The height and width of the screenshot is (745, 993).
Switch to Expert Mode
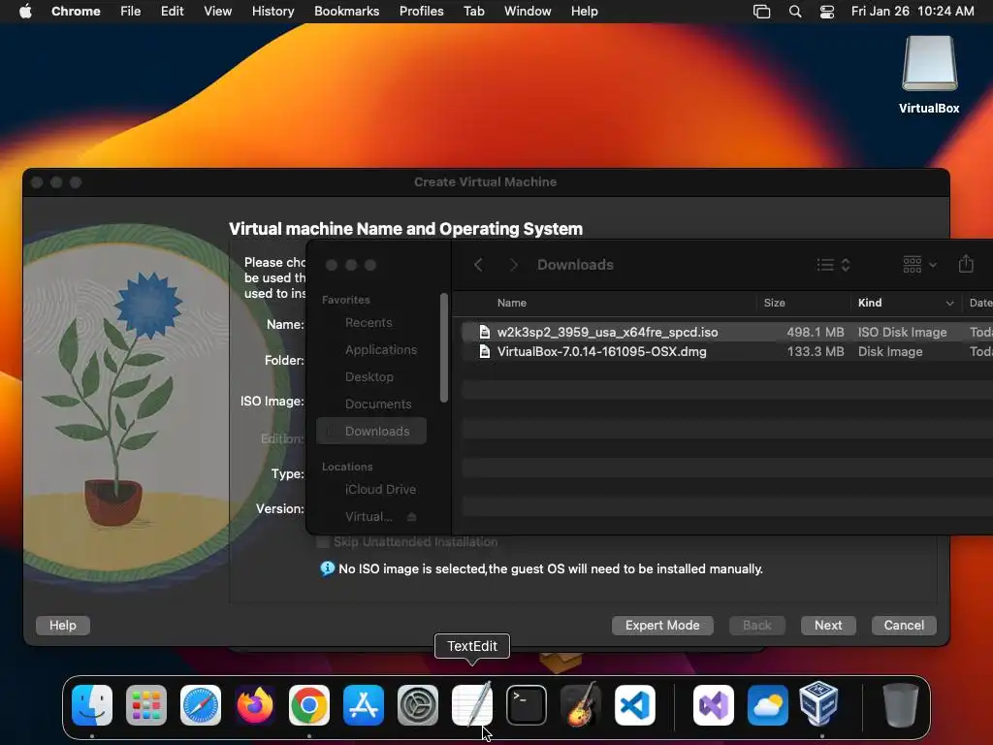pos(662,626)
